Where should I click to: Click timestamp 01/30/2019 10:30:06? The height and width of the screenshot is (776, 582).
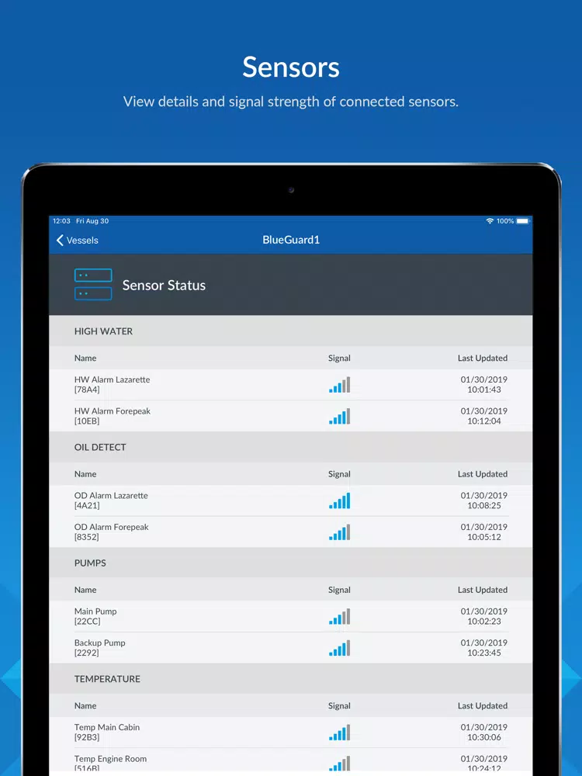(x=484, y=732)
